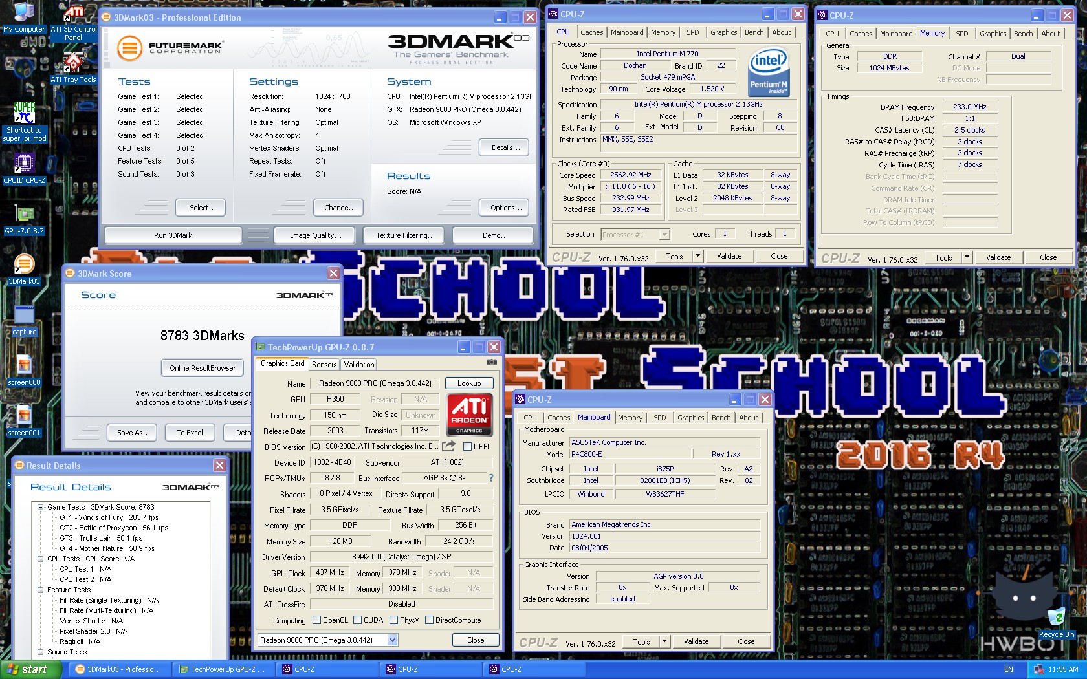Toggle the PhysX checkbox
1087x679 pixels.
(393, 620)
